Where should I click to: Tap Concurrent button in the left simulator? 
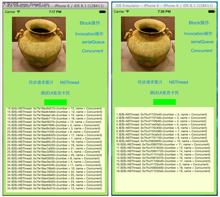pos(93,51)
